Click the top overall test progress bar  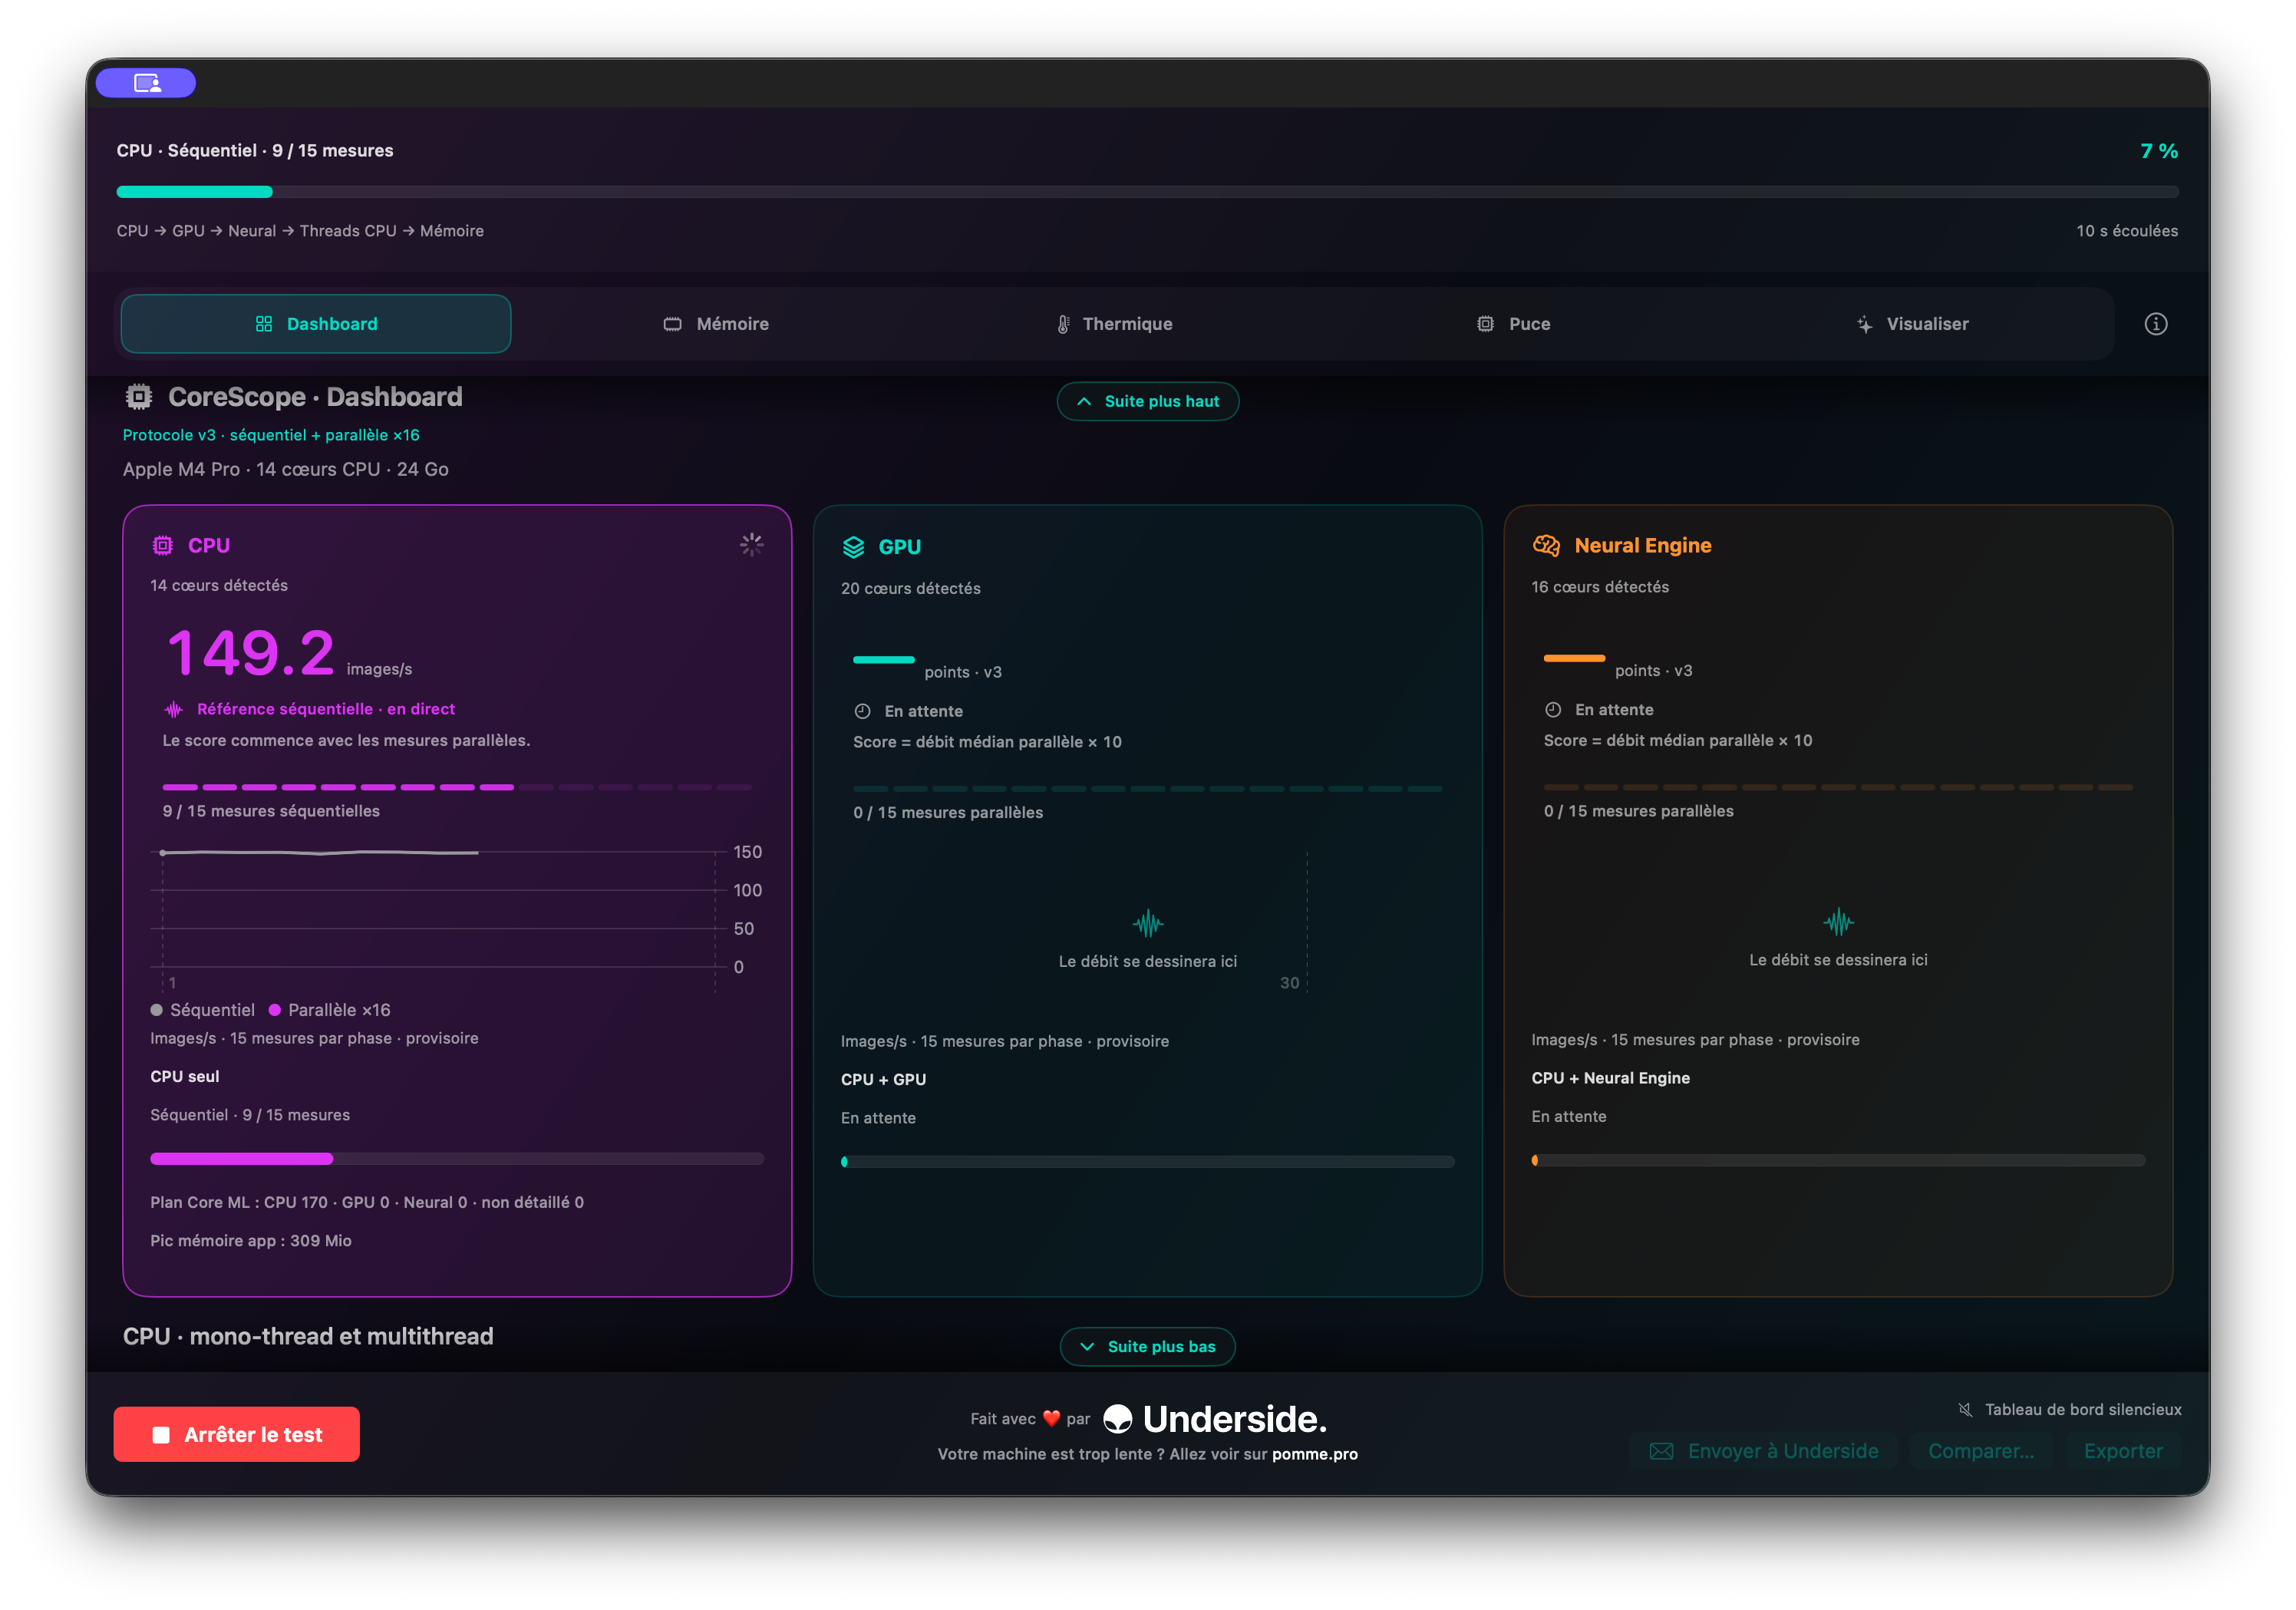[x=1148, y=191]
